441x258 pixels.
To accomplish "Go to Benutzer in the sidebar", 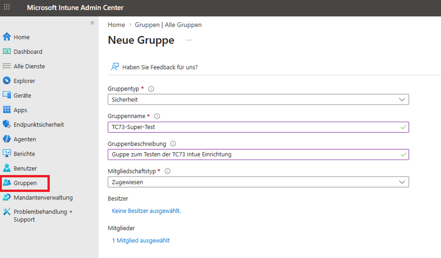I will [25, 168].
